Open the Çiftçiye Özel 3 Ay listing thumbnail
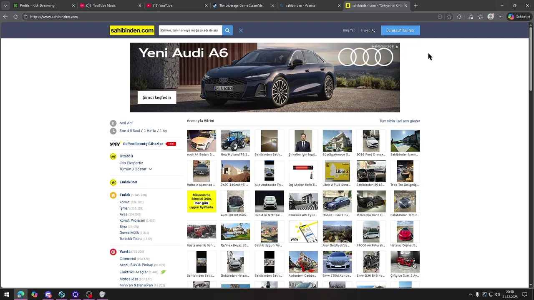Screen dimensions: 534x300 tap(405, 262)
